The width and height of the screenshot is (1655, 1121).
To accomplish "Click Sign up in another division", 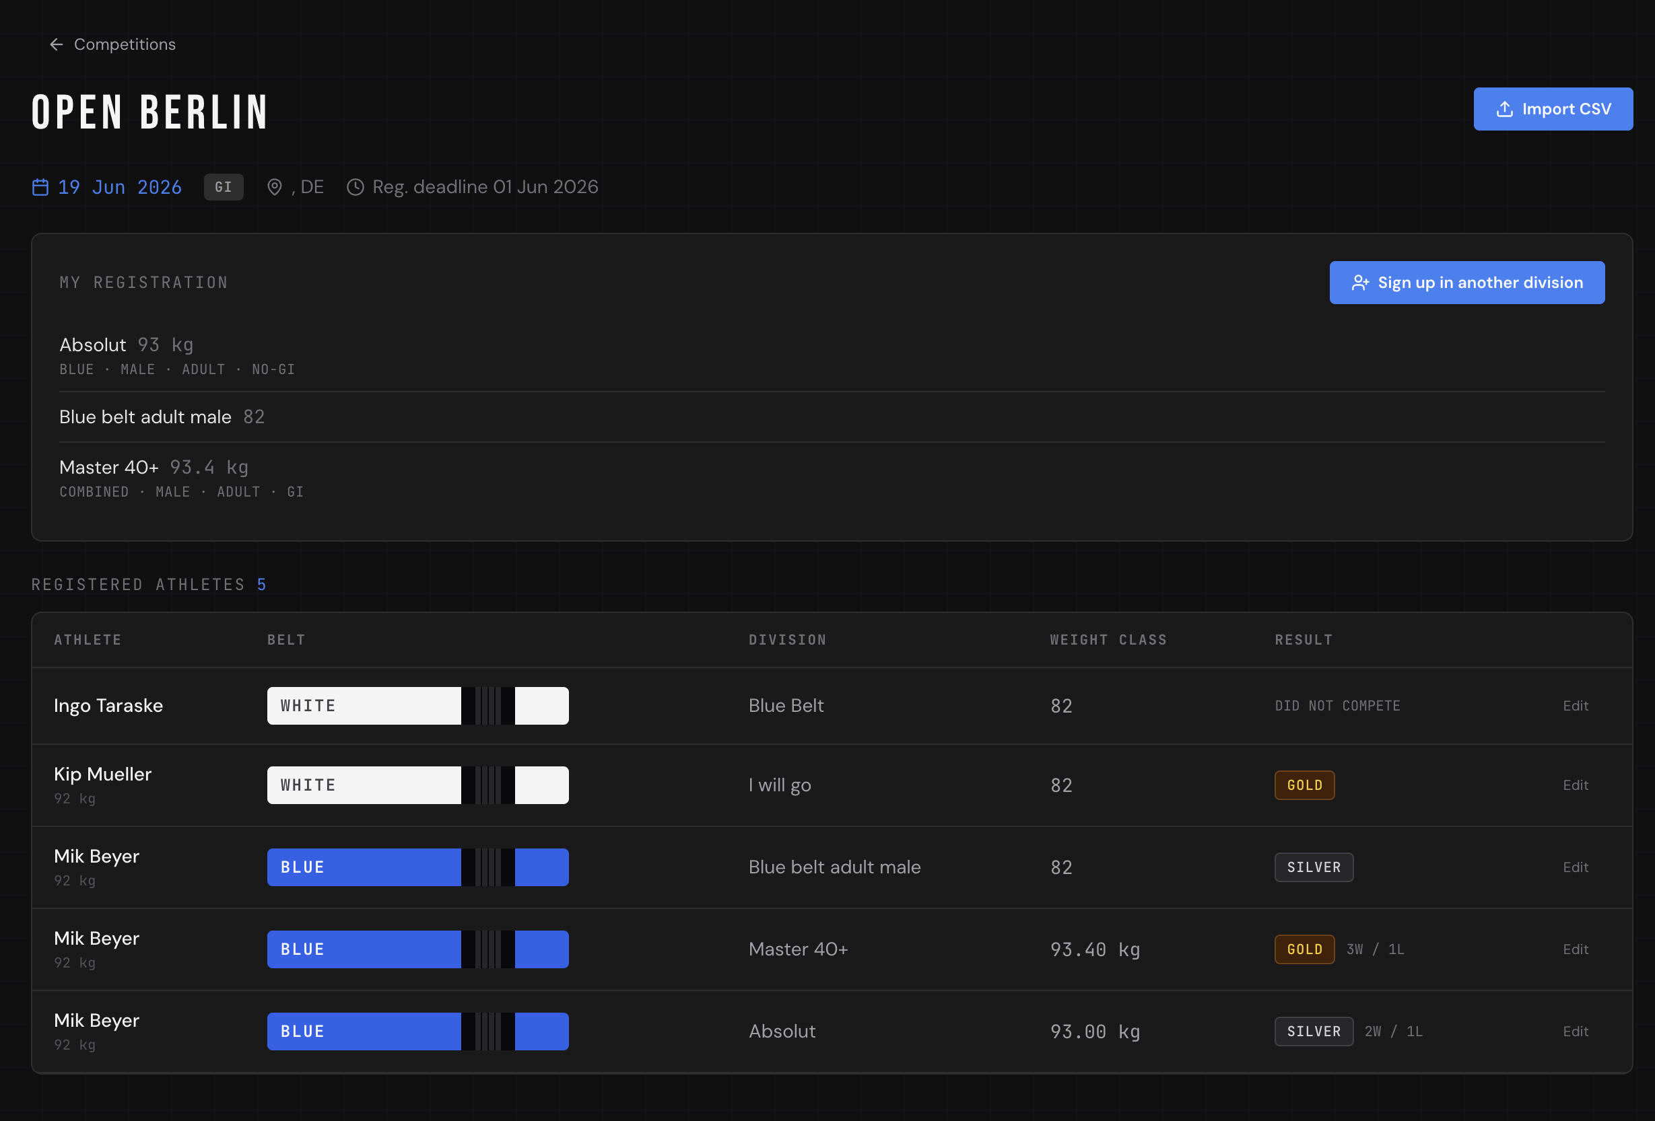I will tap(1466, 283).
